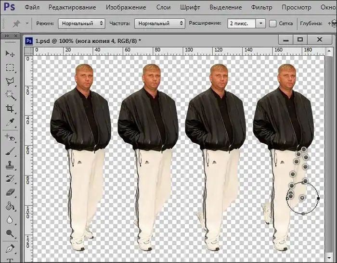Activate the Paint Bucket tool
Screen dimensions: 337x263
[10, 206]
